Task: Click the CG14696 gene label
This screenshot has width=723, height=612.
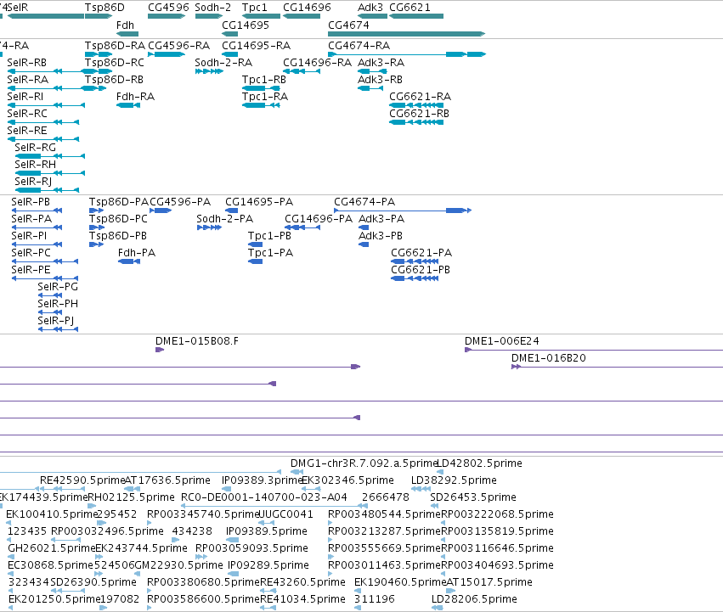Action: point(307,8)
